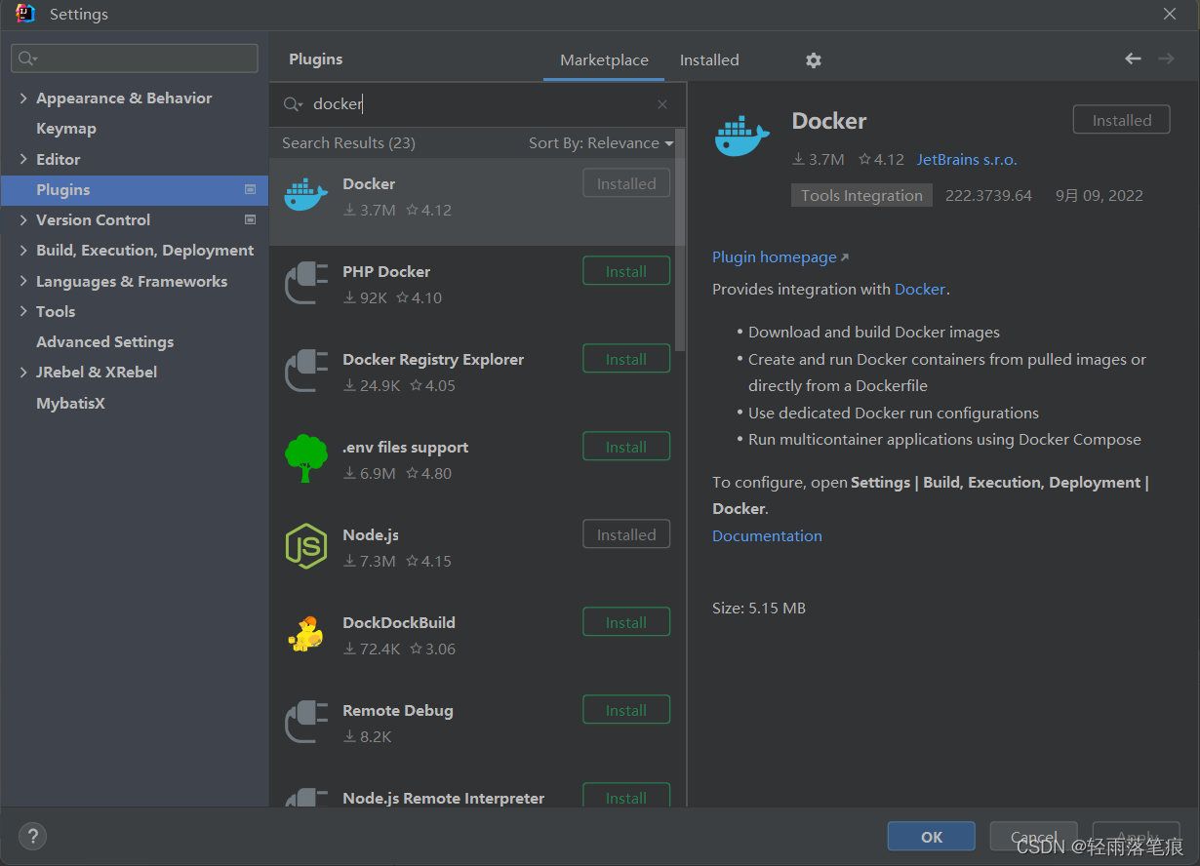Viewport: 1200px width, 866px height.
Task: Click the Size: 5.15 MB text
Action: [x=759, y=608]
